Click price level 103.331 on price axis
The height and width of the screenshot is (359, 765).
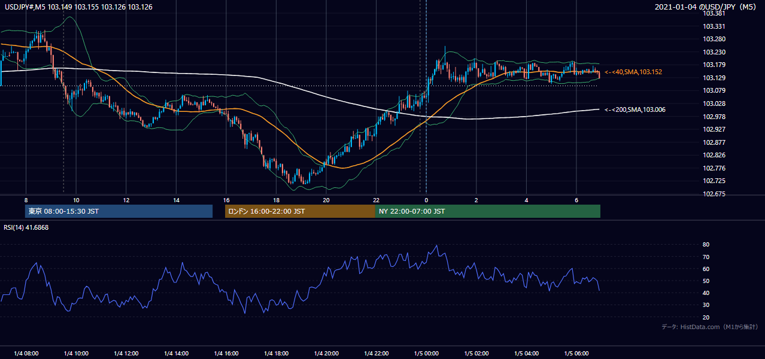[714, 26]
